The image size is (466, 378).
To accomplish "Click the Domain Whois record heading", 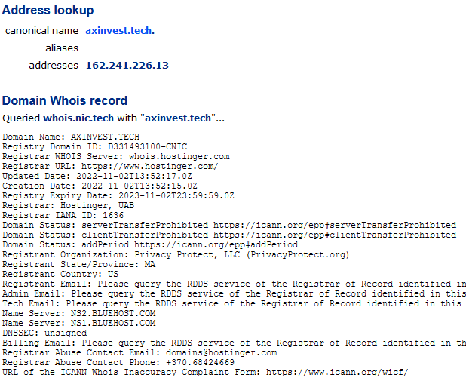I will (65, 100).
